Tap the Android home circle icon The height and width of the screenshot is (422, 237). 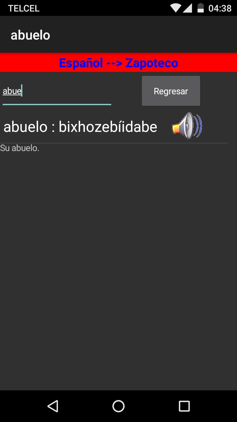coord(118,406)
